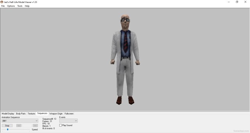Switch to the Textures tab

[31, 113]
